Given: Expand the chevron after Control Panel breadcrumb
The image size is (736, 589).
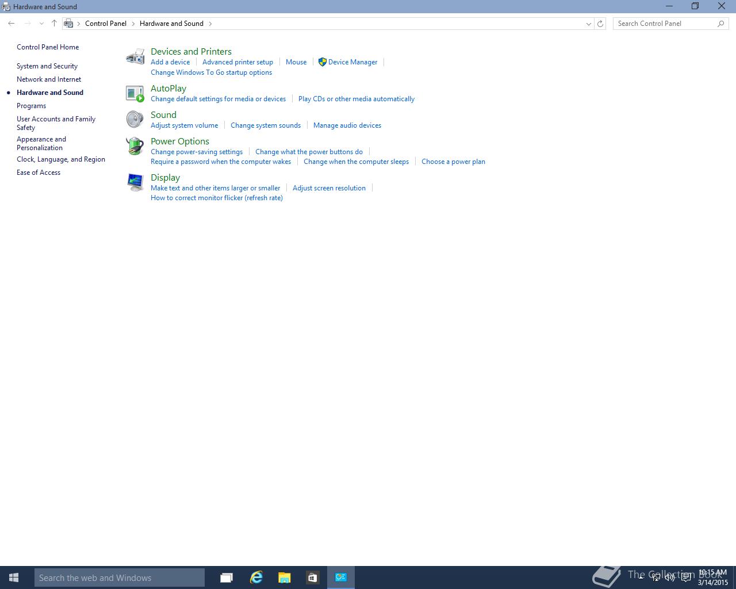Looking at the screenshot, I should [133, 24].
